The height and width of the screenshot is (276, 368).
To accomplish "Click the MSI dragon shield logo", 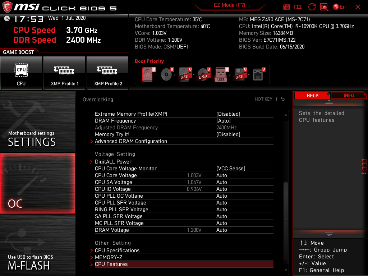I will pyautogui.click(x=7, y=7).
